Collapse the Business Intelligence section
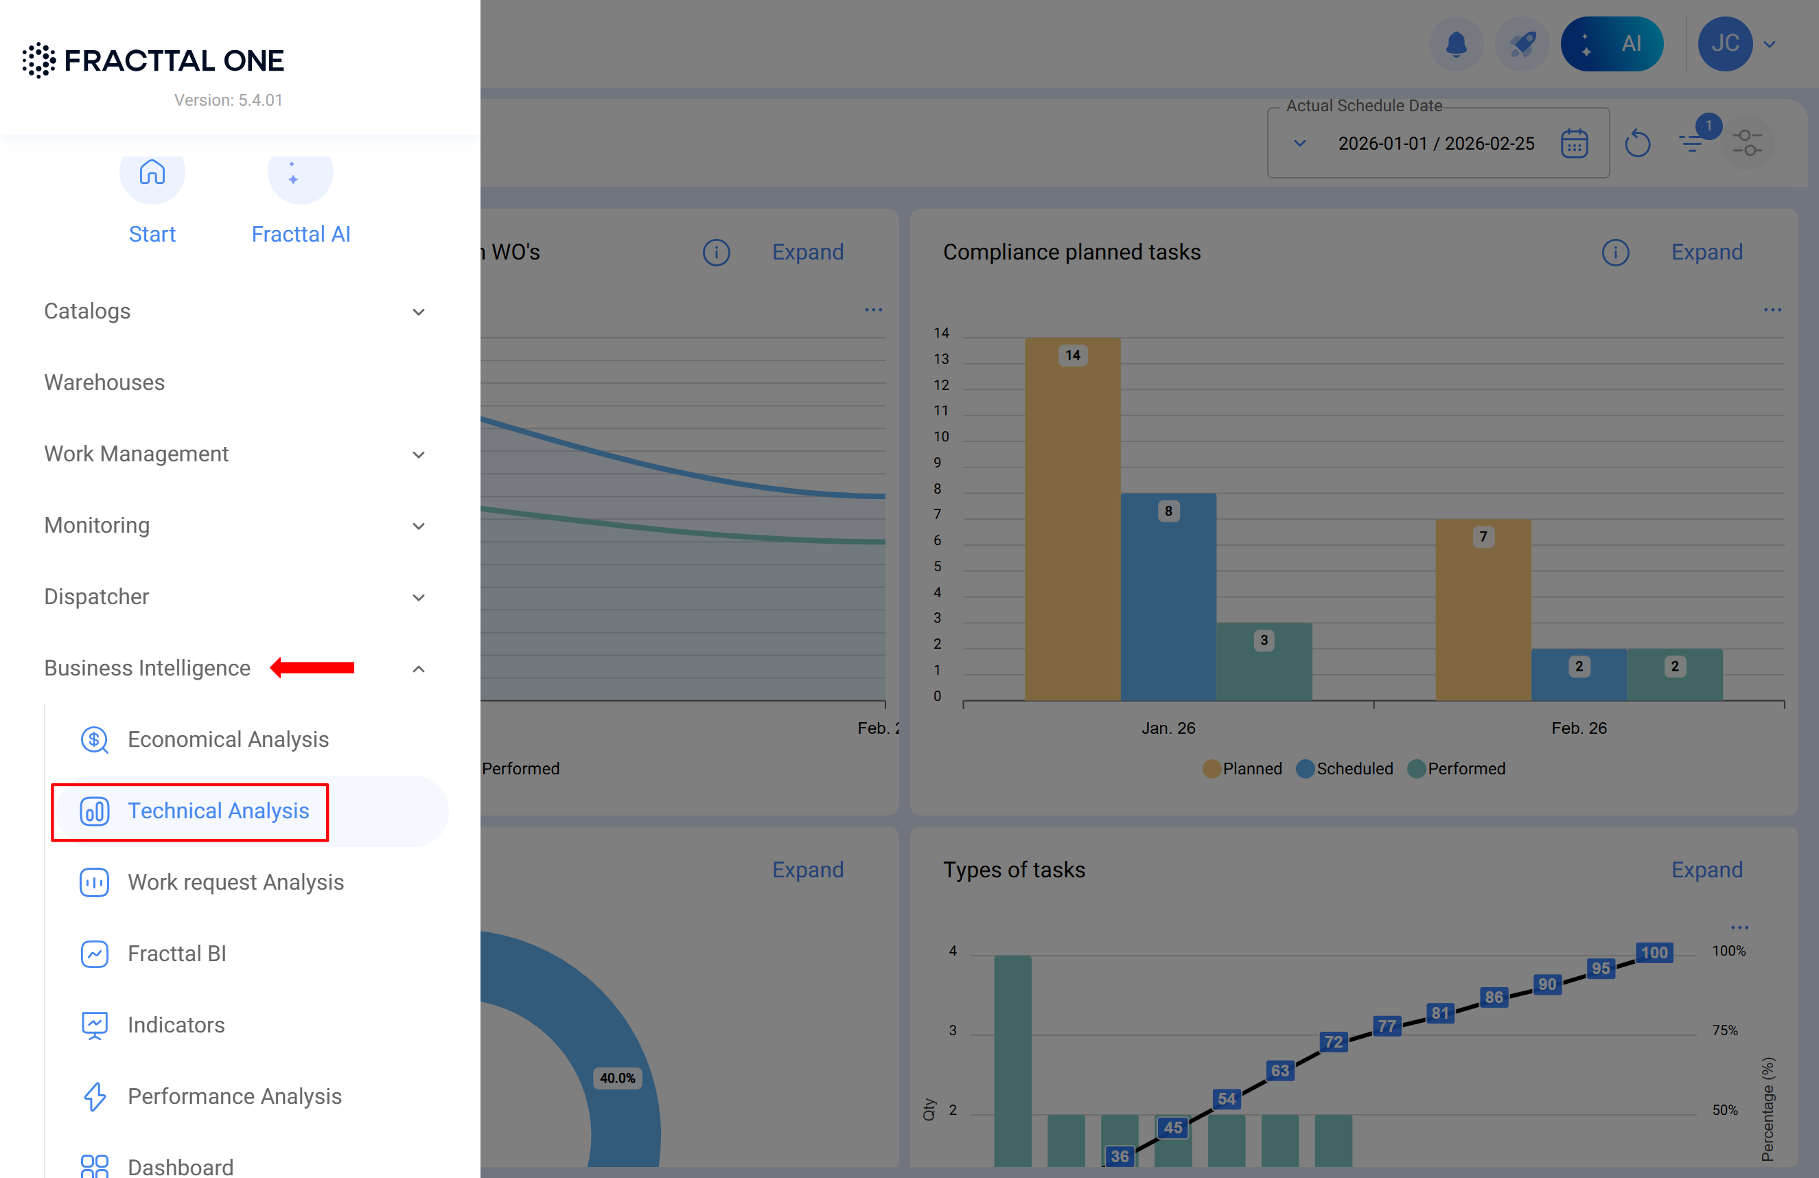Viewport: 1819px width, 1178px height. 418,669
